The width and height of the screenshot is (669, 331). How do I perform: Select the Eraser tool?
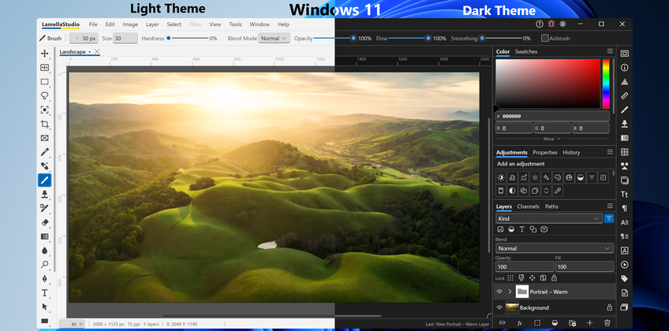click(44, 222)
